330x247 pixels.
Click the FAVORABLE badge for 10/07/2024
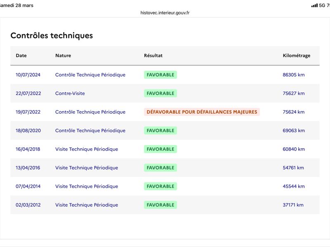point(160,75)
